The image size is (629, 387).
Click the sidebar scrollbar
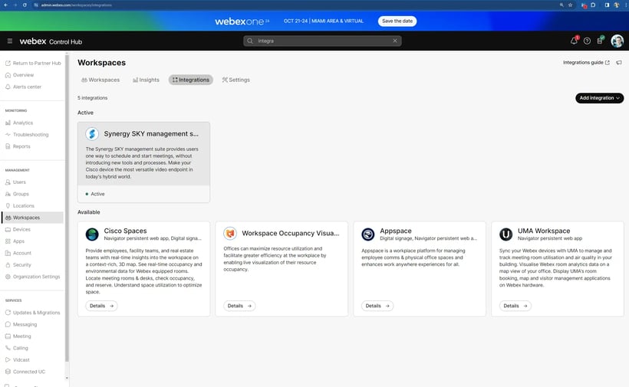coord(67,208)
